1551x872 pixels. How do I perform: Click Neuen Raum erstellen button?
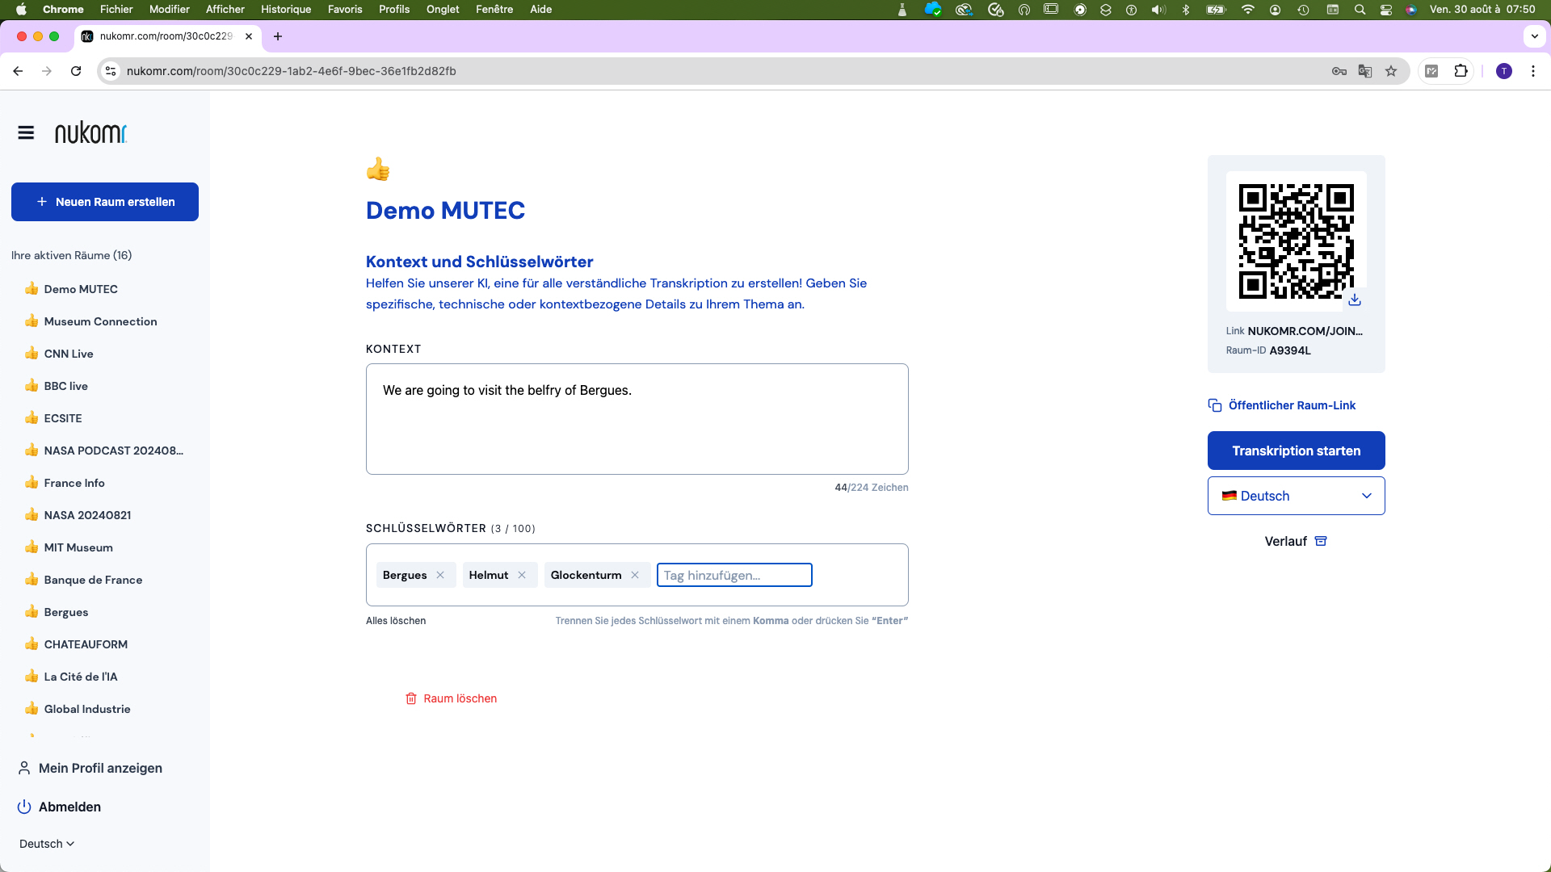(x=105, y=202)
